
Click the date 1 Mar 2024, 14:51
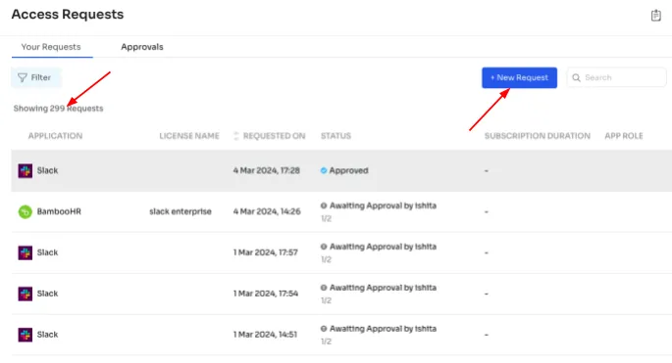[265, 335]
